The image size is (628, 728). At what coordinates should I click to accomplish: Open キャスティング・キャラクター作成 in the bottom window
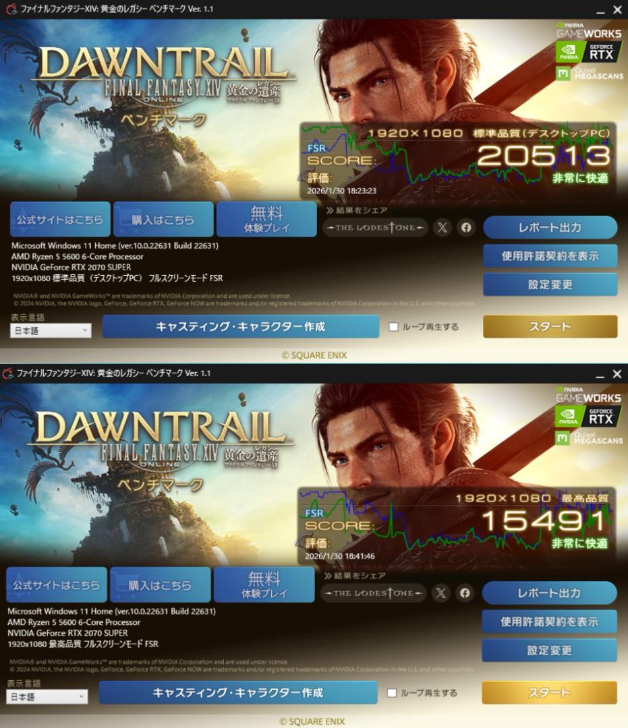(238, 693)
